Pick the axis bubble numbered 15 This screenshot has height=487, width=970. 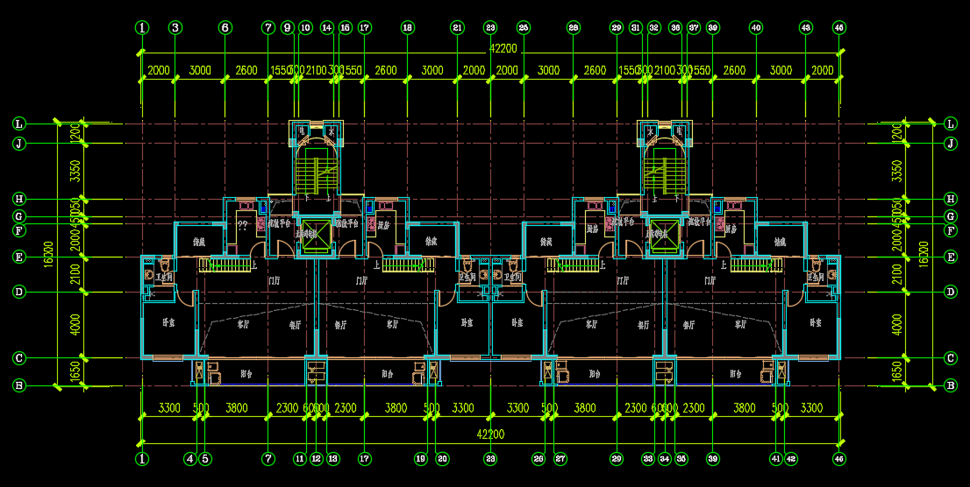[x=346, y=28]
